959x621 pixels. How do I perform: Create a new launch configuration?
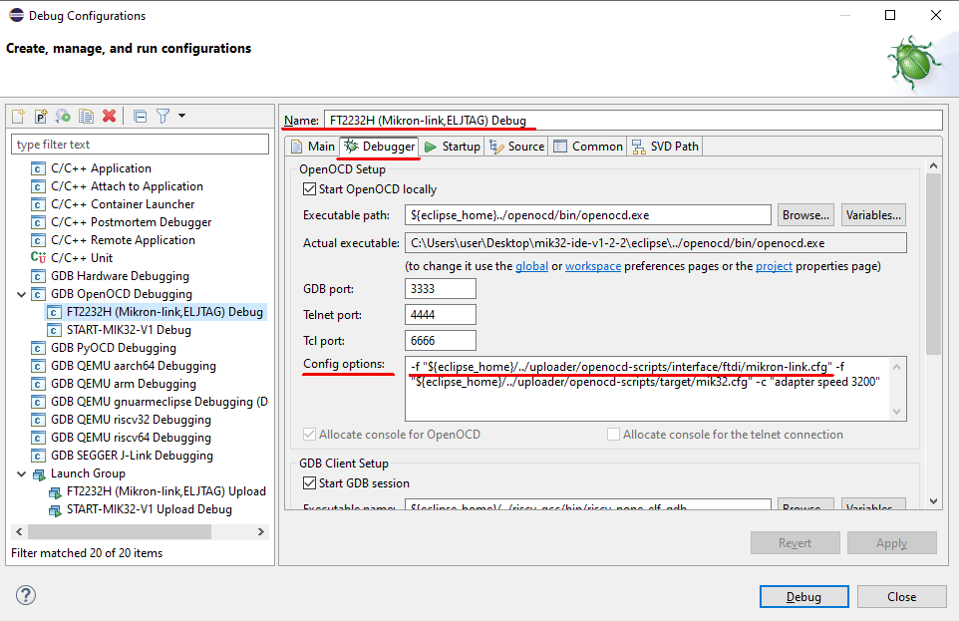click(x=18, y=116)
